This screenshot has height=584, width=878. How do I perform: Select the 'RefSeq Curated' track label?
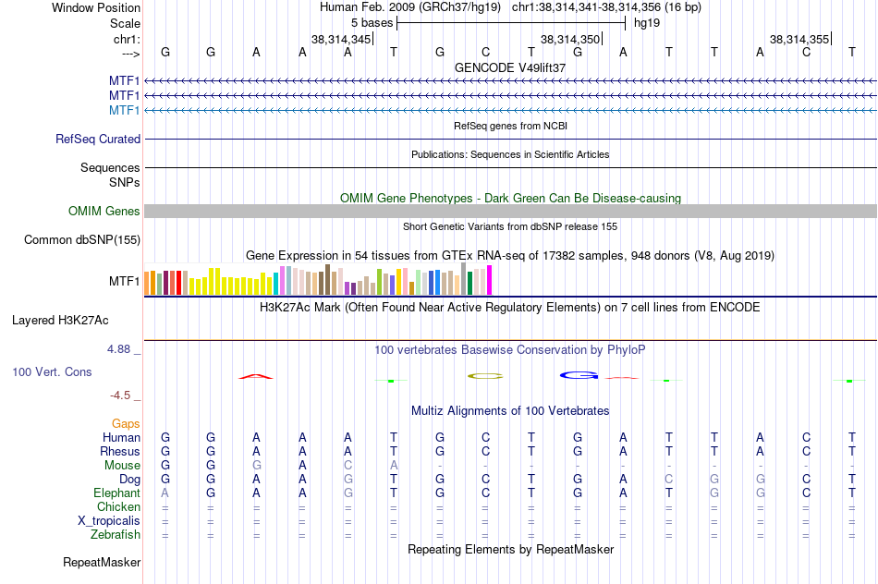98,139
